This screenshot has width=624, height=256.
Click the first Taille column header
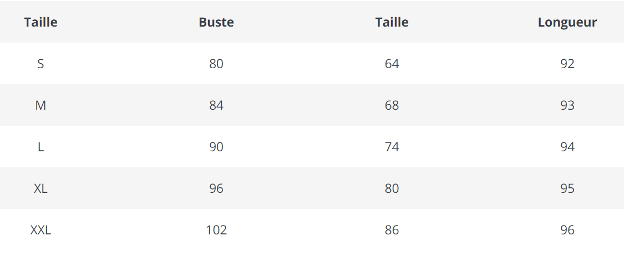click(40, 22)
